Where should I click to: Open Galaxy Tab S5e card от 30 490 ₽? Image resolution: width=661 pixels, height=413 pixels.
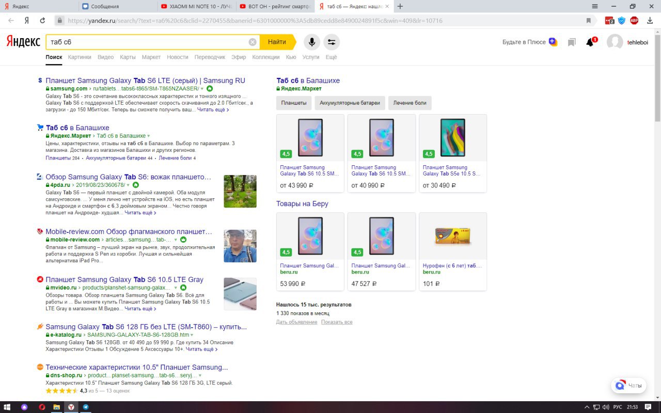click(453, 153)
